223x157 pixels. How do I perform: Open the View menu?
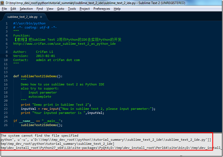point(50,9)
